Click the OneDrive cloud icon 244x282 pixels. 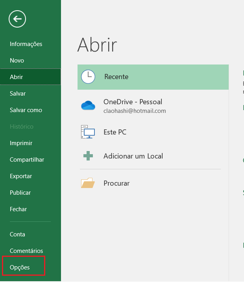click(x=88, y=105)
